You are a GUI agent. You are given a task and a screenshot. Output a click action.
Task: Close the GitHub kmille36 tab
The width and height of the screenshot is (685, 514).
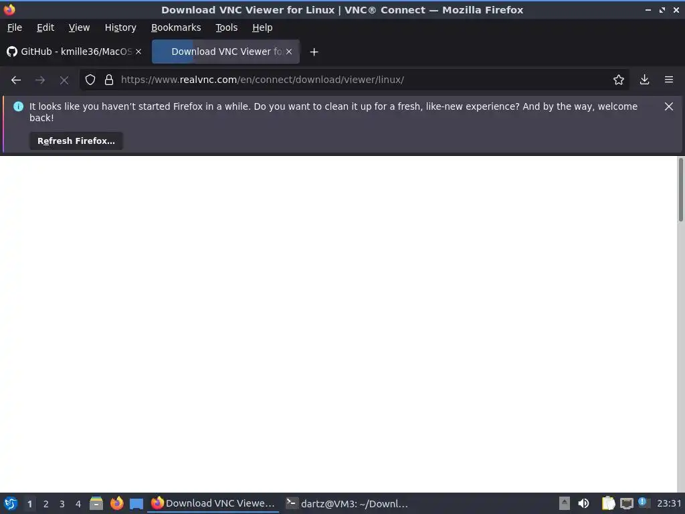(138, 52)
